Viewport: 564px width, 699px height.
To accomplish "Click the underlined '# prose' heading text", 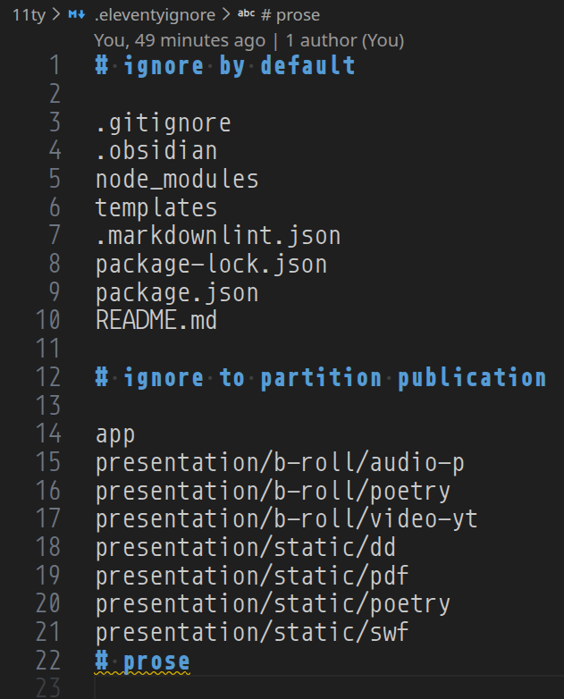I will pos(143,661).
